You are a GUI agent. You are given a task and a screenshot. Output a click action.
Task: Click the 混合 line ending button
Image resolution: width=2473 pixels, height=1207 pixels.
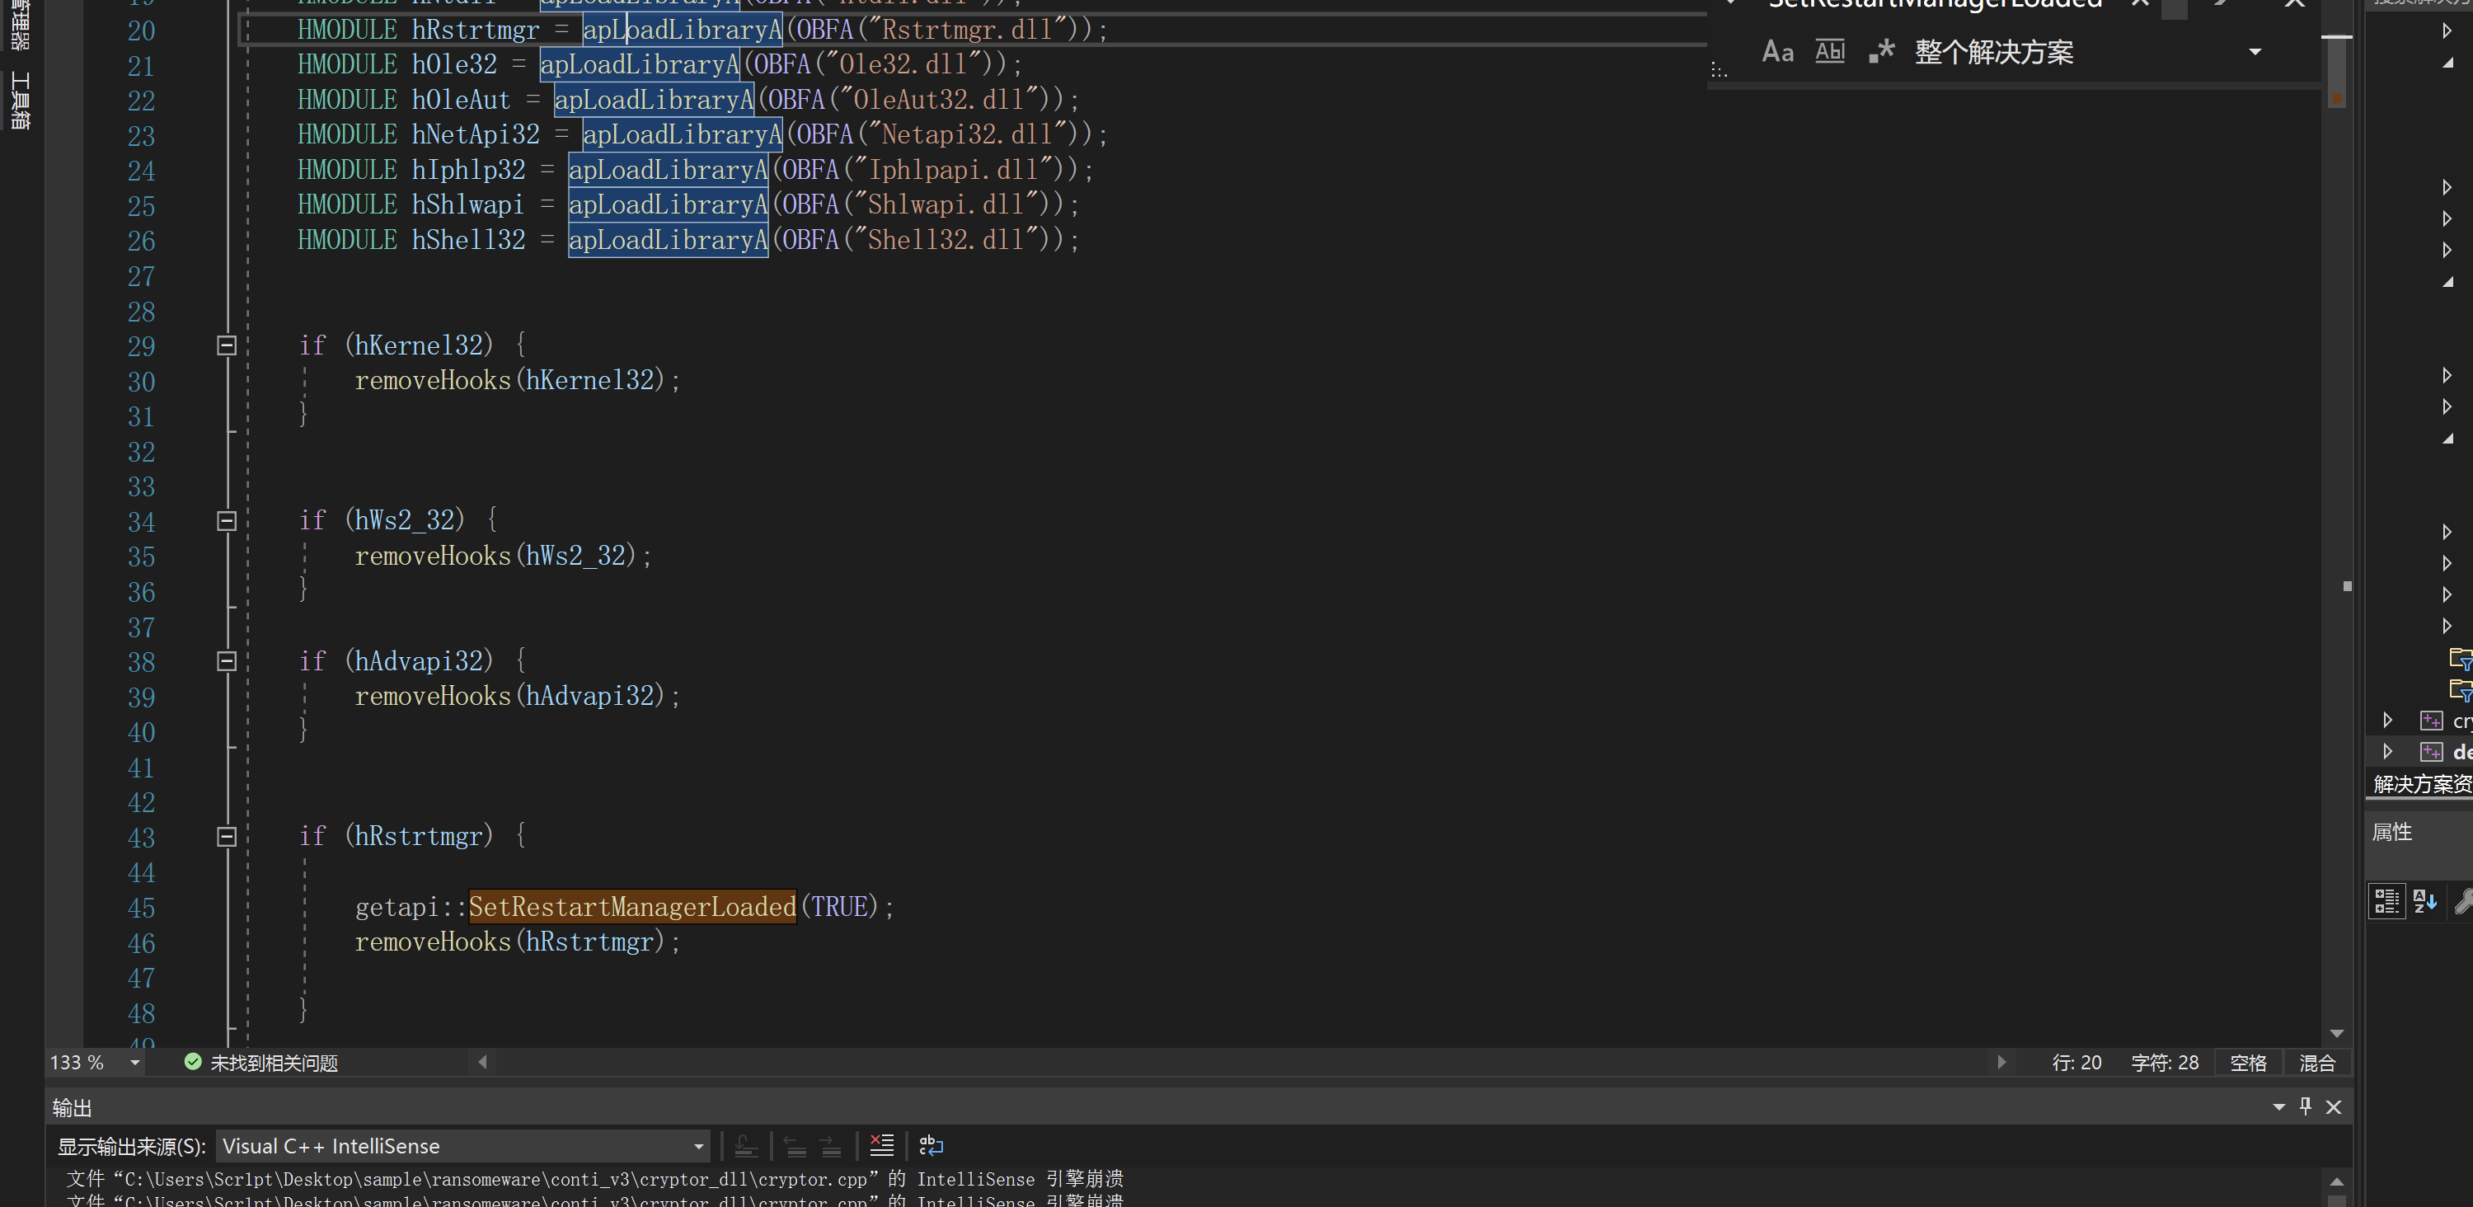[2316, 1063]
